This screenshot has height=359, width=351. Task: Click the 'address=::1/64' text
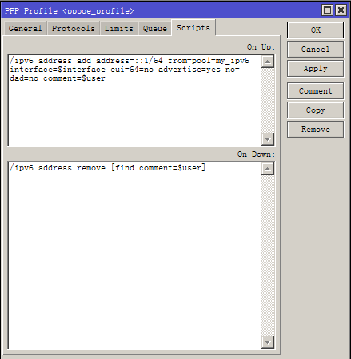(x=130, y=61)
